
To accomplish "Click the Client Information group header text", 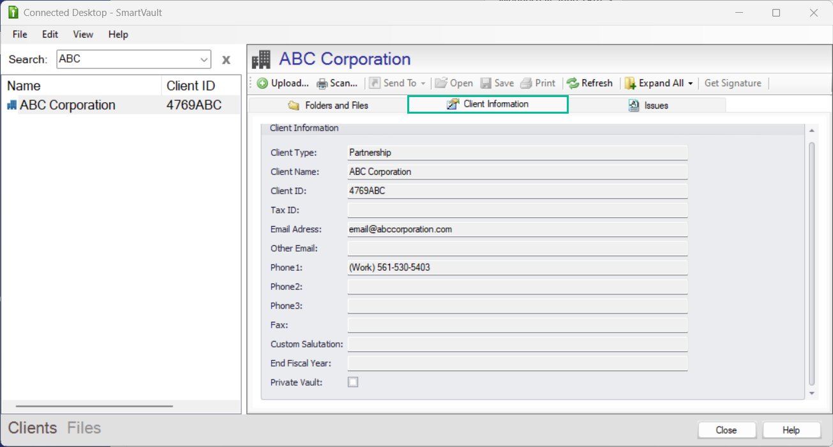I will point(304,128).
